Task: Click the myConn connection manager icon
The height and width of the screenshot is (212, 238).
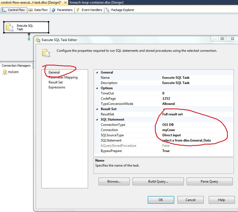Action: 5,72
